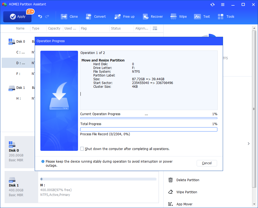Click the H: partition usage bar

click(98, 179)
